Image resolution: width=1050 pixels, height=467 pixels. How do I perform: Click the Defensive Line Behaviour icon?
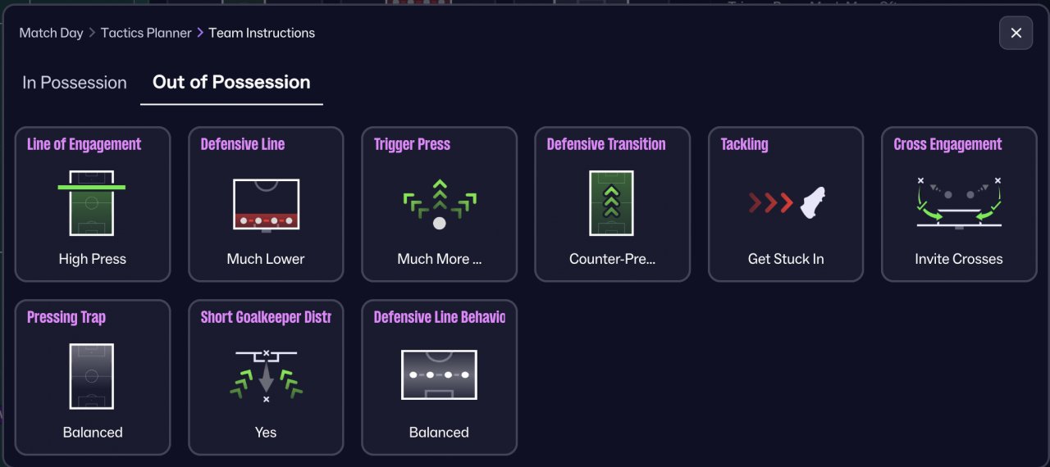(439, 375)
